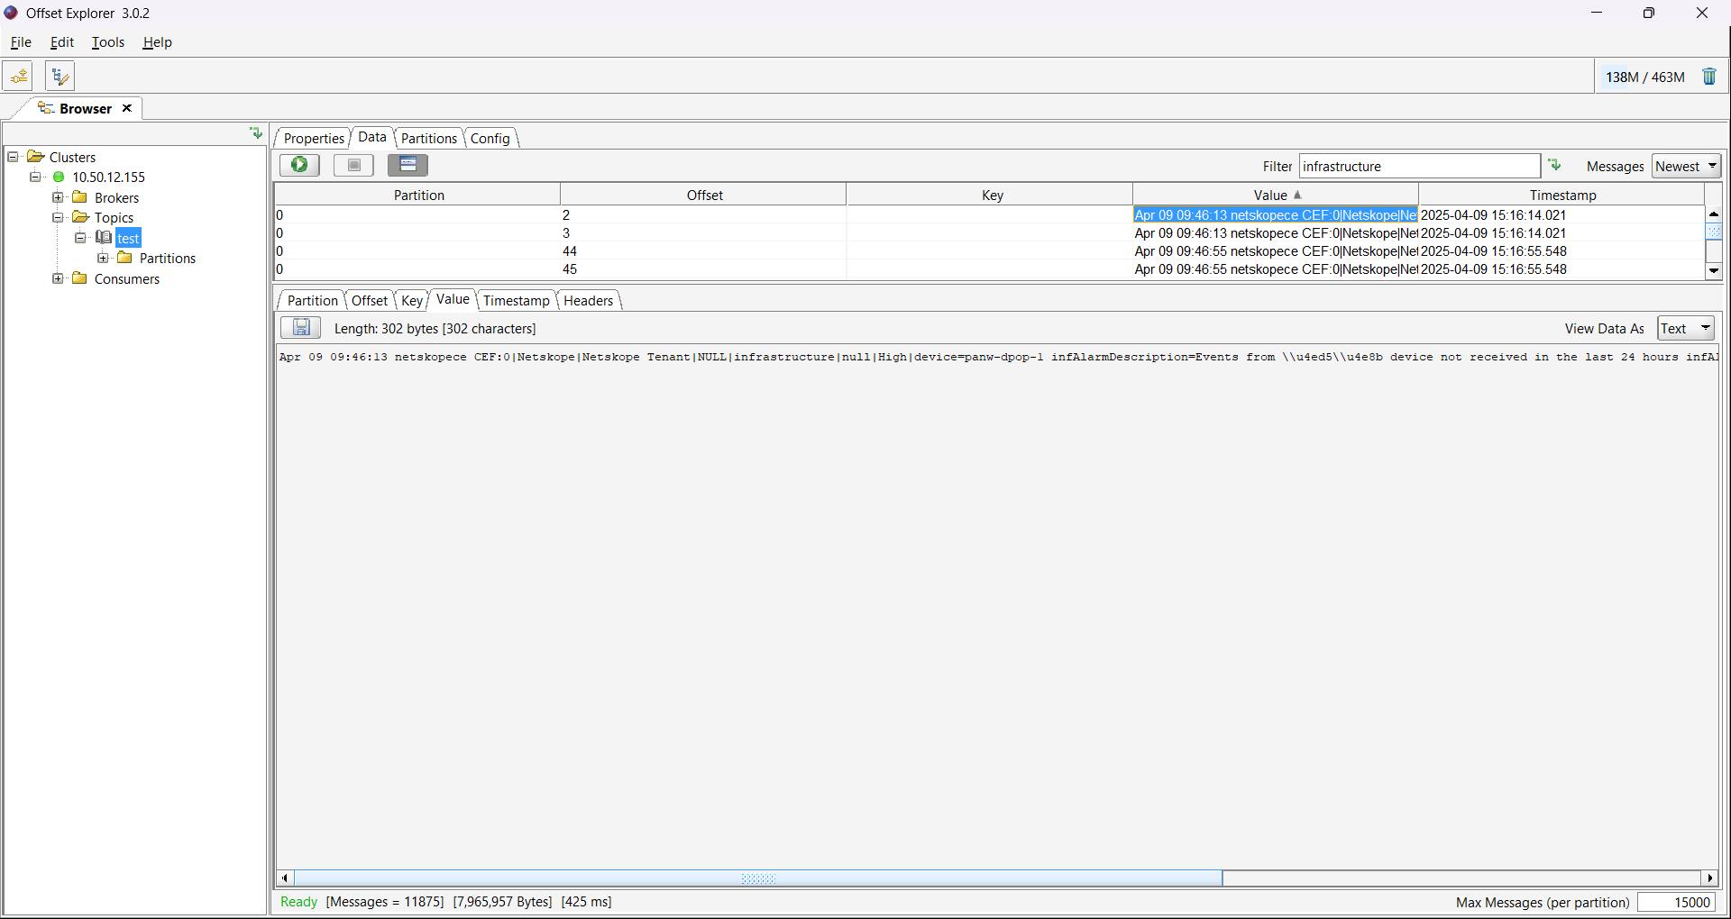
Task: Open the Messages Newest dropdown
Action: [x=1687, y=166]
